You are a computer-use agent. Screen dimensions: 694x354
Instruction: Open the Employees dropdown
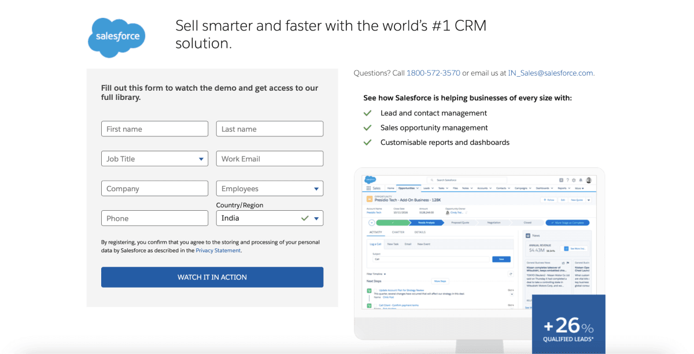coord(270,189)
